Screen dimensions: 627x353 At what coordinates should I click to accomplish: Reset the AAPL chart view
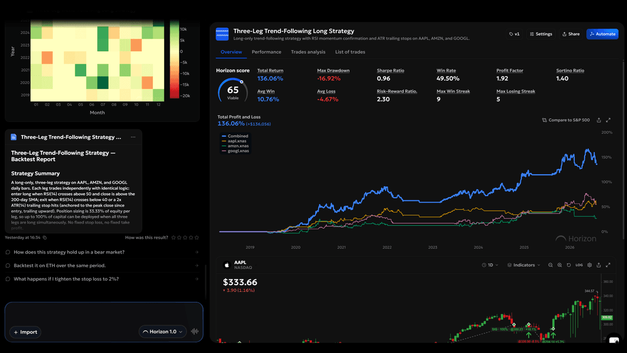click(x=569, y=265)
